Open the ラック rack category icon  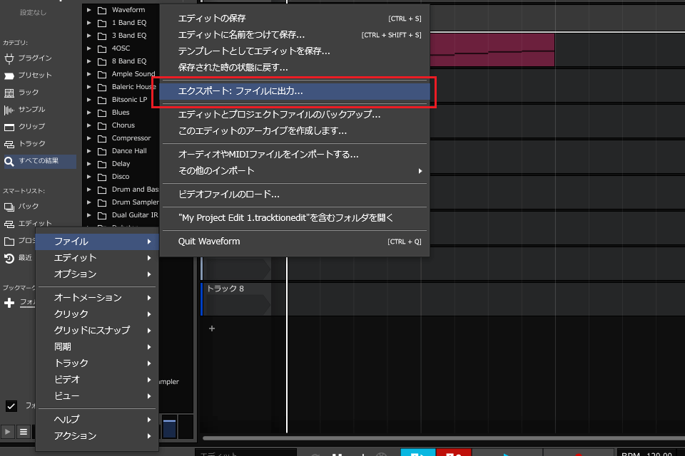tap(9, 93)
